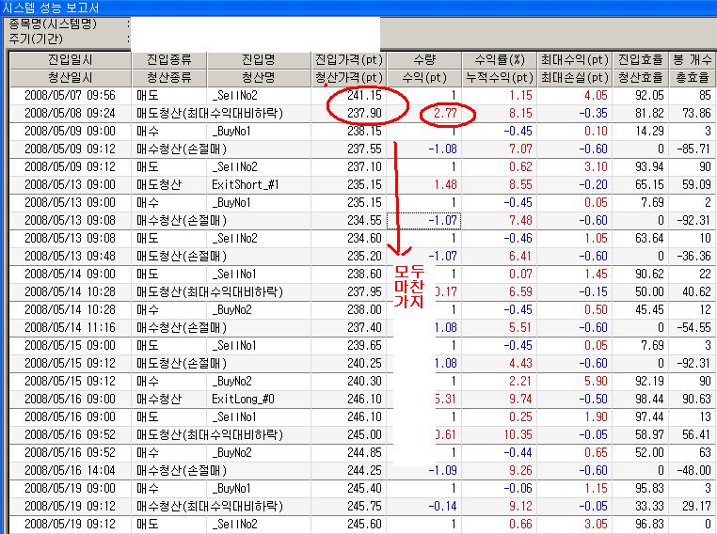Sort by the 진입명 column header
The image size is (717, 534).
tap(259, 59)
